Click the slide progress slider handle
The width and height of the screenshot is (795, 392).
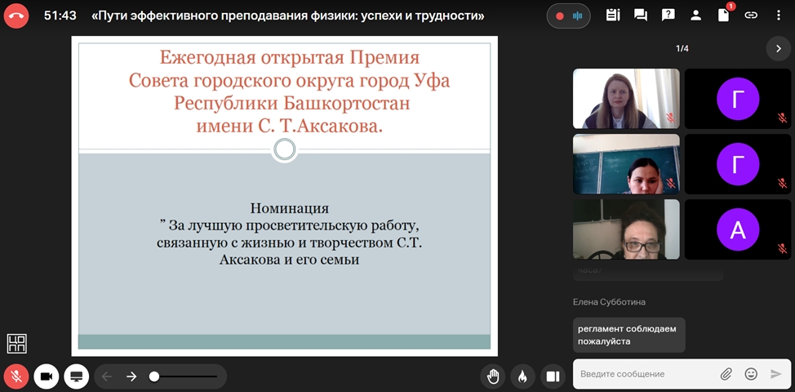pyautogui.click(x=154, y=376)
